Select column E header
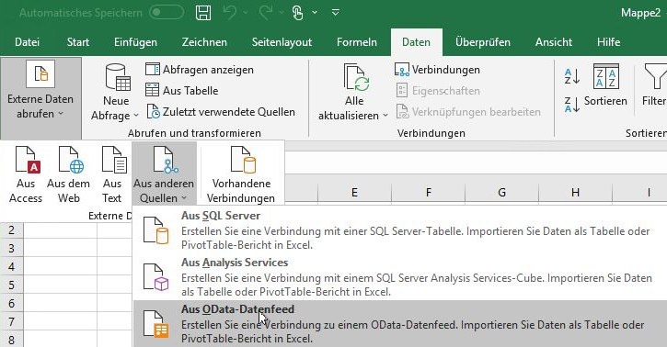667x347 pixels. (354, 193)
